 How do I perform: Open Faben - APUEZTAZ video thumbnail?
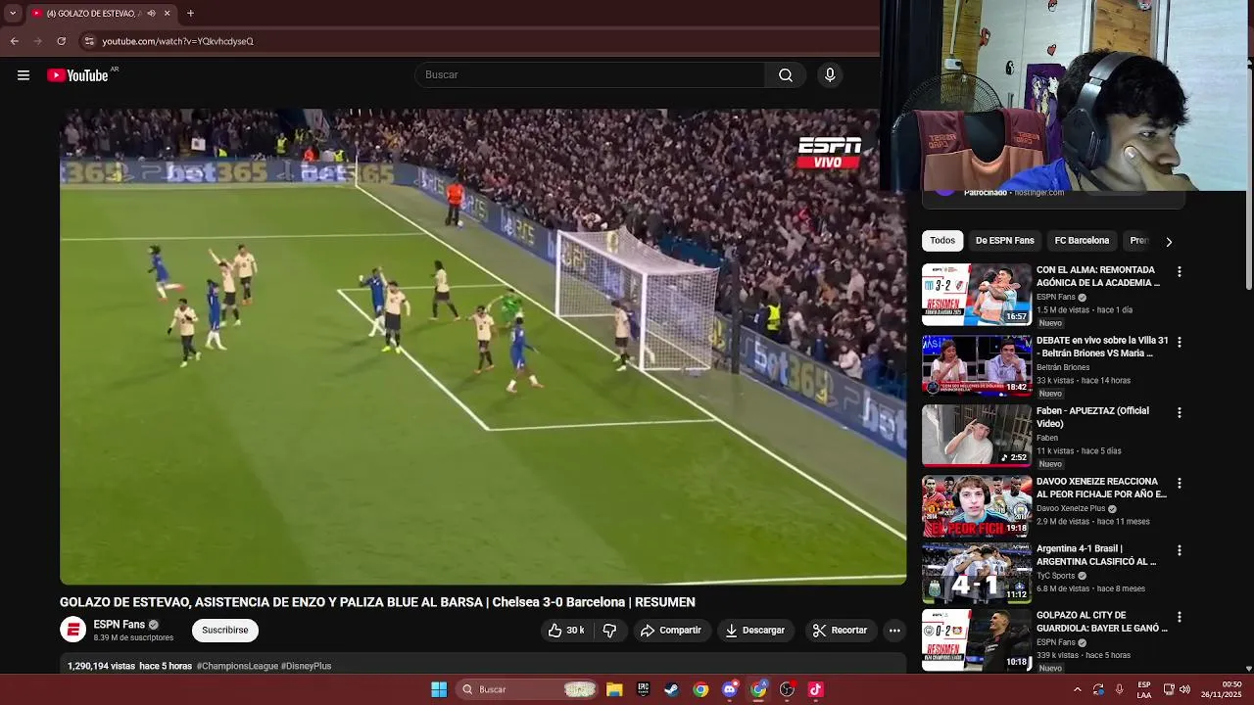(x=977, y=436)
